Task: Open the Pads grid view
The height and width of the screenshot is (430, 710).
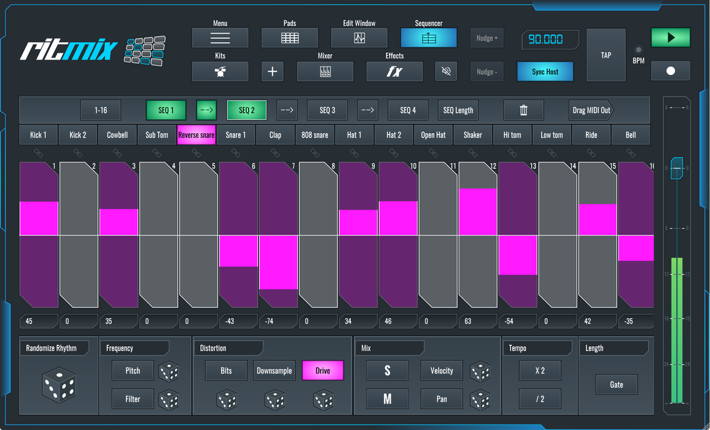Action: (x=289, y=38)
